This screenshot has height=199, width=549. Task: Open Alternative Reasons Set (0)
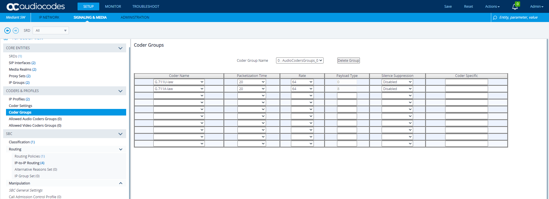pyautogui.click(x=36, y=170)
